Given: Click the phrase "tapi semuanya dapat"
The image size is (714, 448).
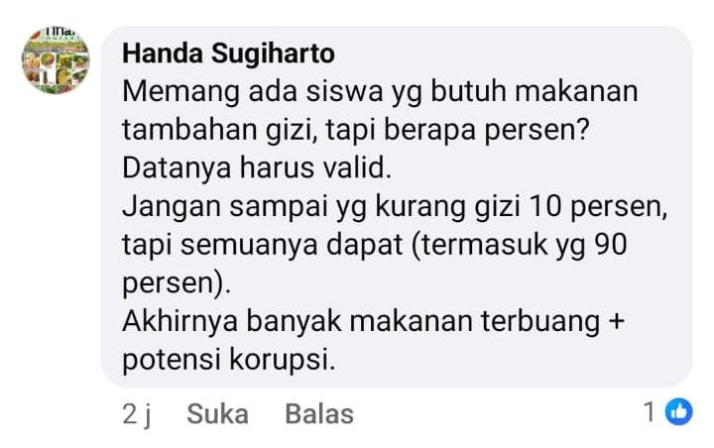Looking at the screenshot, I should pyautogui.click(x=262, y=245).
